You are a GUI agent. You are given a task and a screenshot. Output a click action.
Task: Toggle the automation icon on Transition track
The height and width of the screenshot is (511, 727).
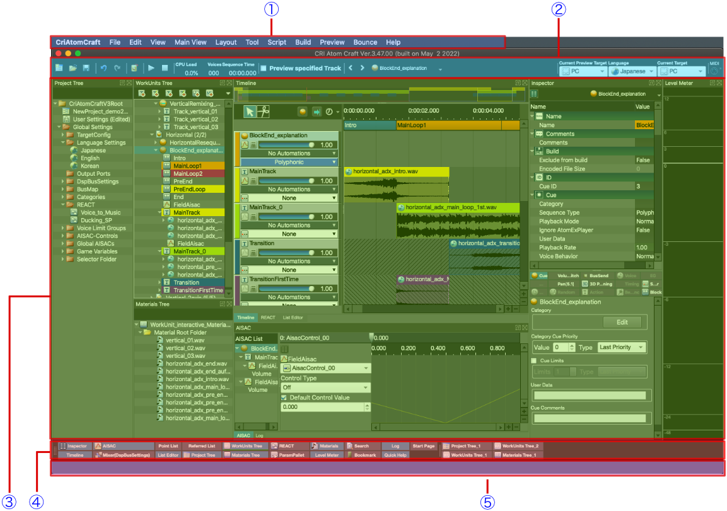[x=245, y=253]
